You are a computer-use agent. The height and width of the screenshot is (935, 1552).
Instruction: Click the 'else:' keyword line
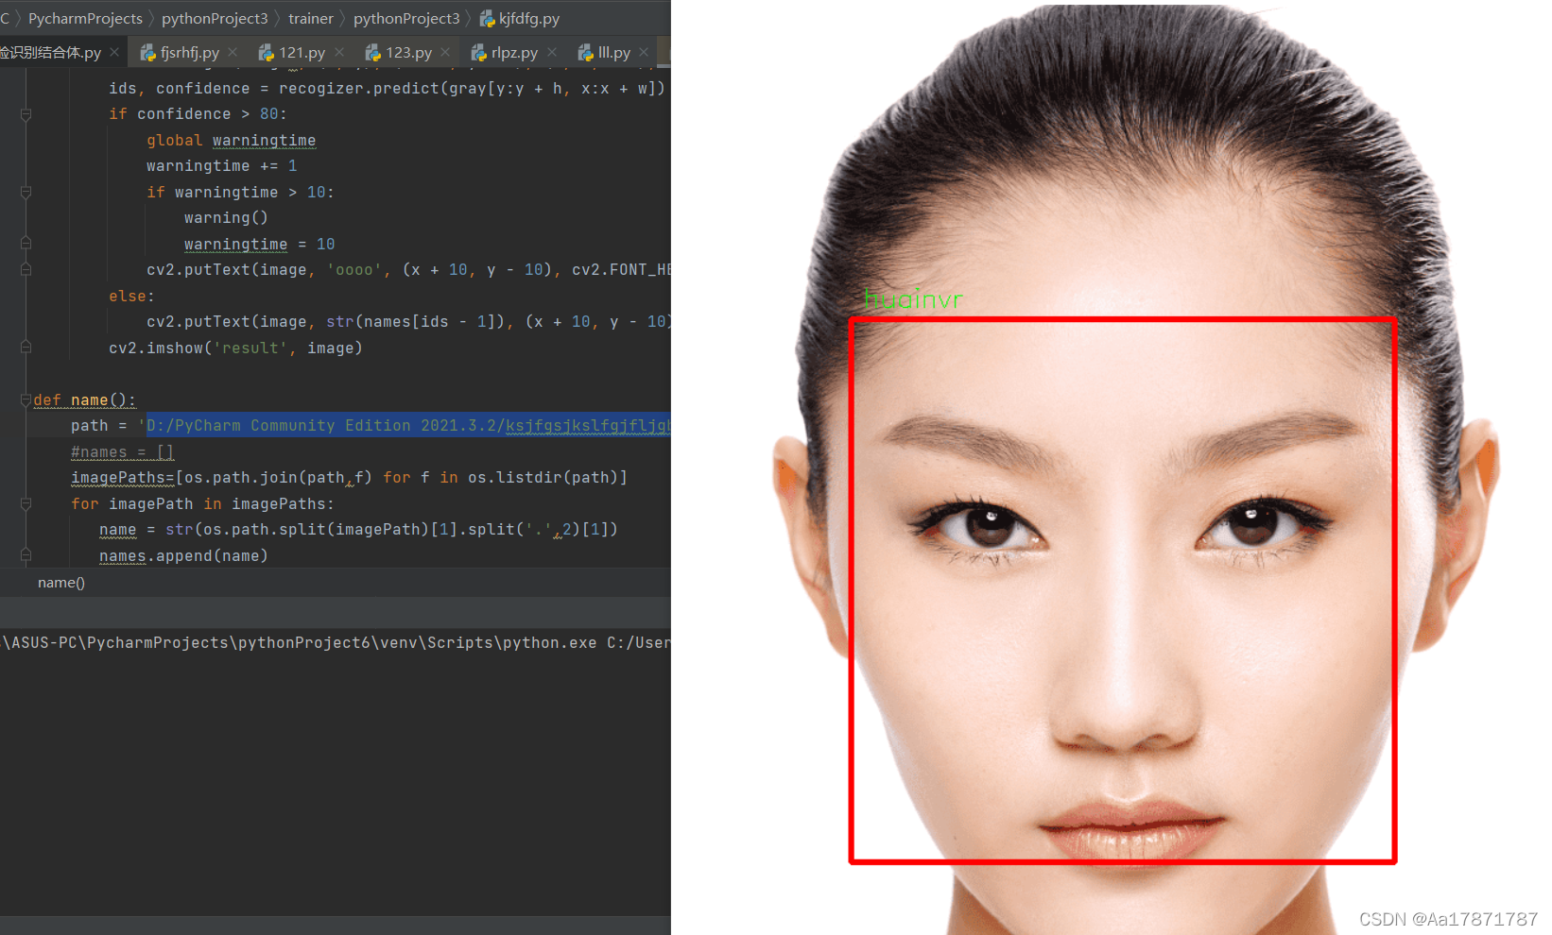tap(131, 296)
